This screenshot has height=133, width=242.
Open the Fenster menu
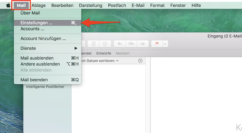178,5
